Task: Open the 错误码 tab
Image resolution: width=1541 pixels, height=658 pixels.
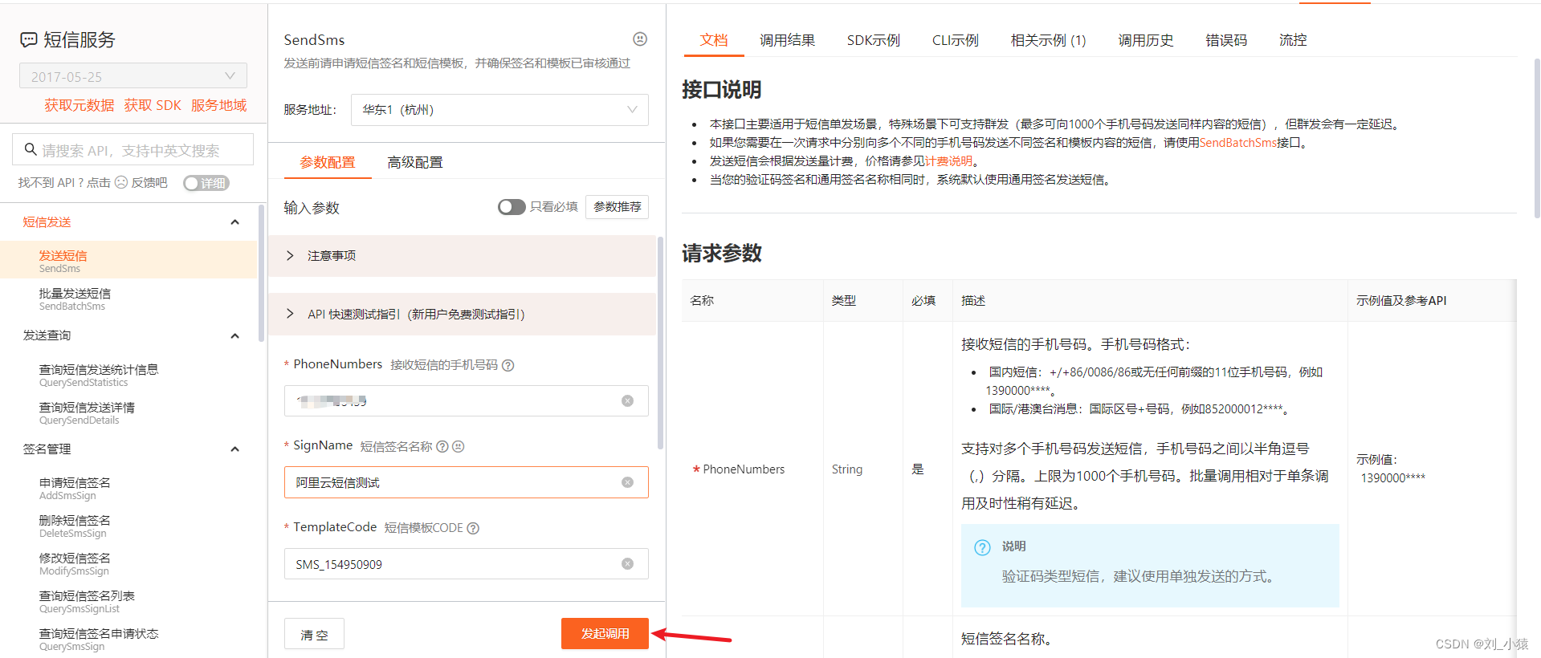Action: tap(1226, 40)
